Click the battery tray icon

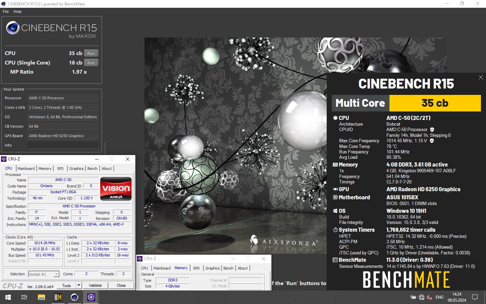(x=413, y=297)
